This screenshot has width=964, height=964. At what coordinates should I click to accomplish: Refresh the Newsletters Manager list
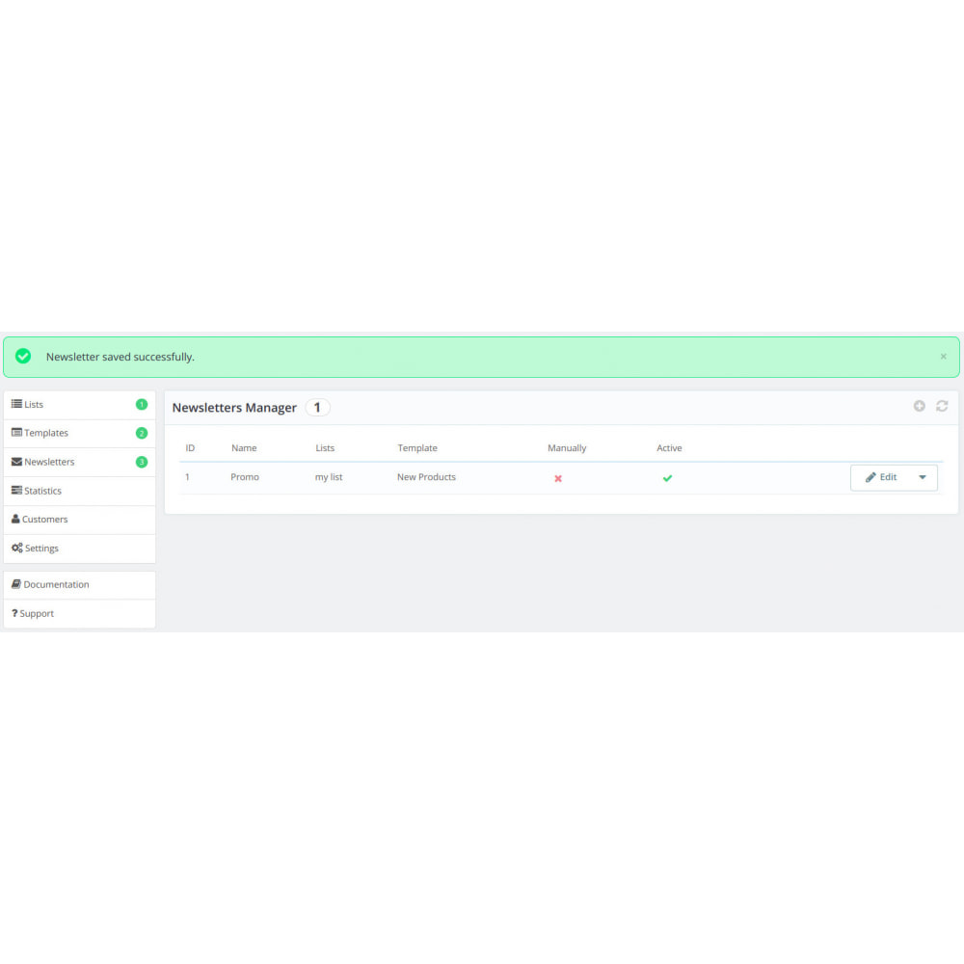942,407
